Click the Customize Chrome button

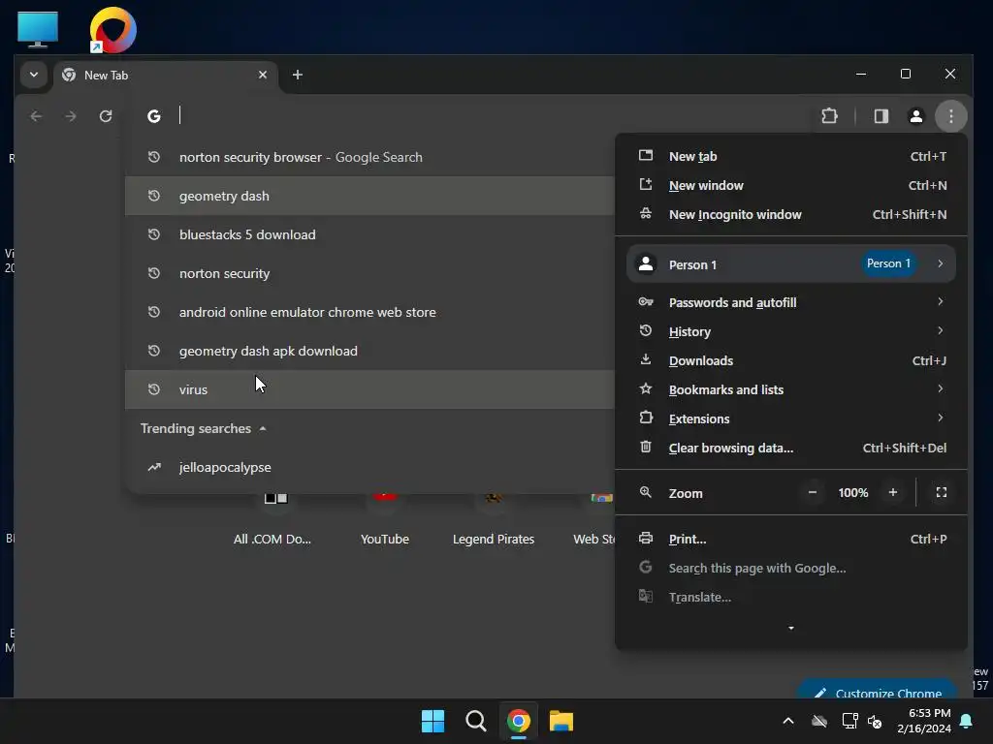pos(877,690)
